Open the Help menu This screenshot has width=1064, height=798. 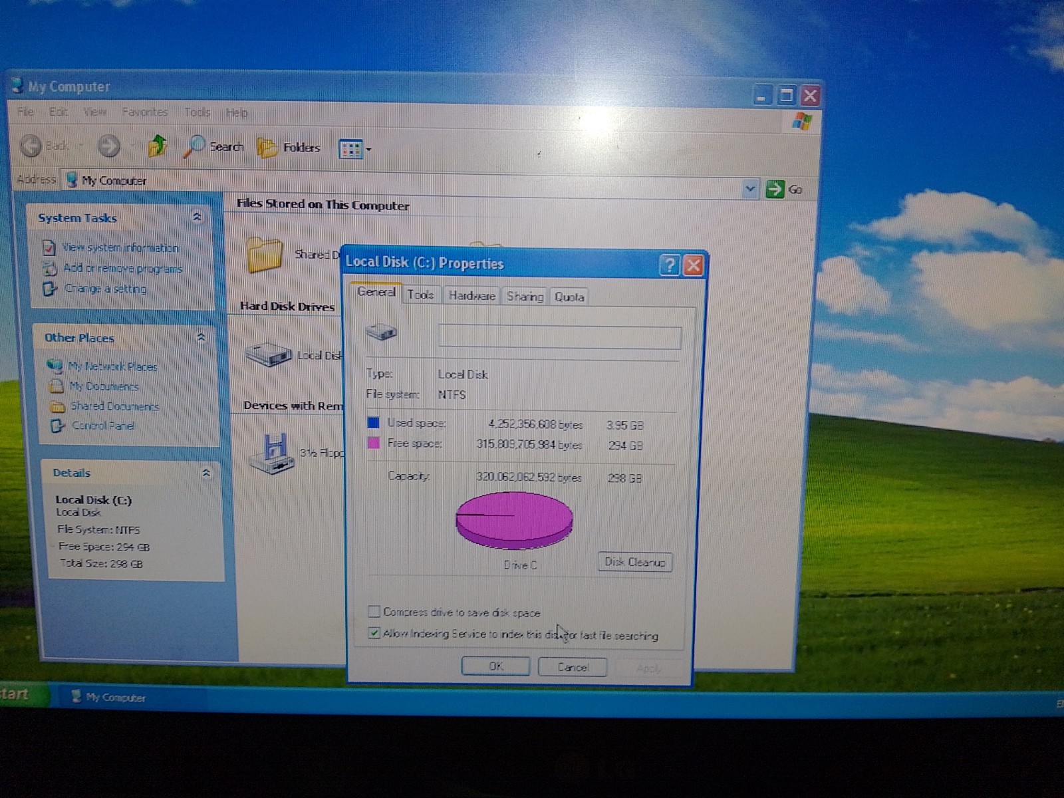pos(236,113)
